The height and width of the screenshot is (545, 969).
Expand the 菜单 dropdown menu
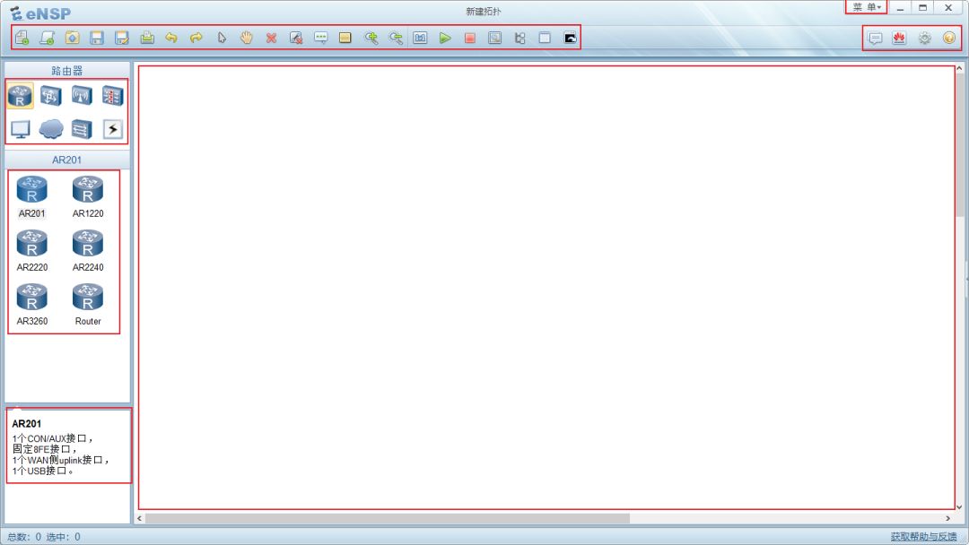[x=867, y=7]
